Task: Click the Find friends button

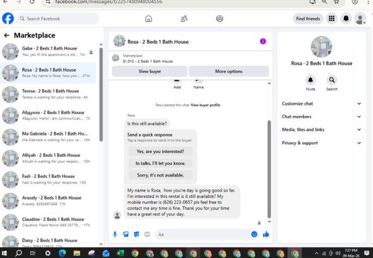Action: [x=308, y=19]
